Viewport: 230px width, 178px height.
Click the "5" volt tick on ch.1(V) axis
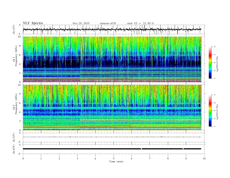[20, 25]
